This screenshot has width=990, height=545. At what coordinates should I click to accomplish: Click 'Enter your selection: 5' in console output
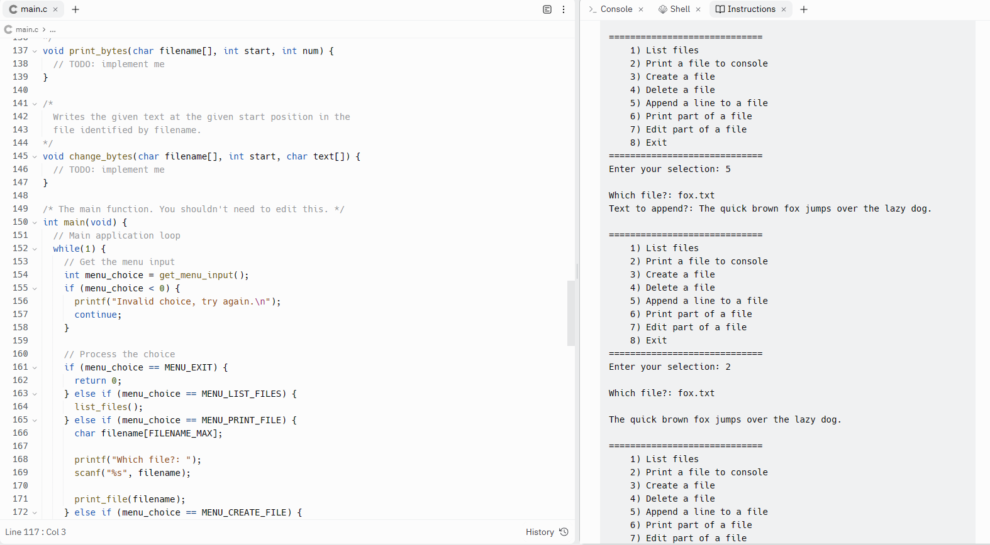pos(670,169)
